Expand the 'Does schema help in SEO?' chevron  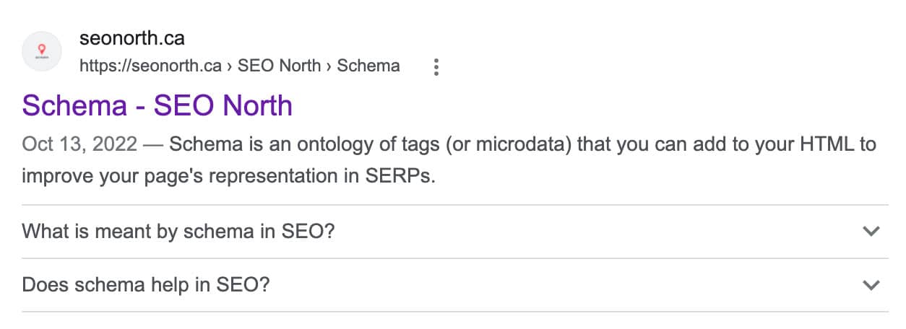[871, 285]
